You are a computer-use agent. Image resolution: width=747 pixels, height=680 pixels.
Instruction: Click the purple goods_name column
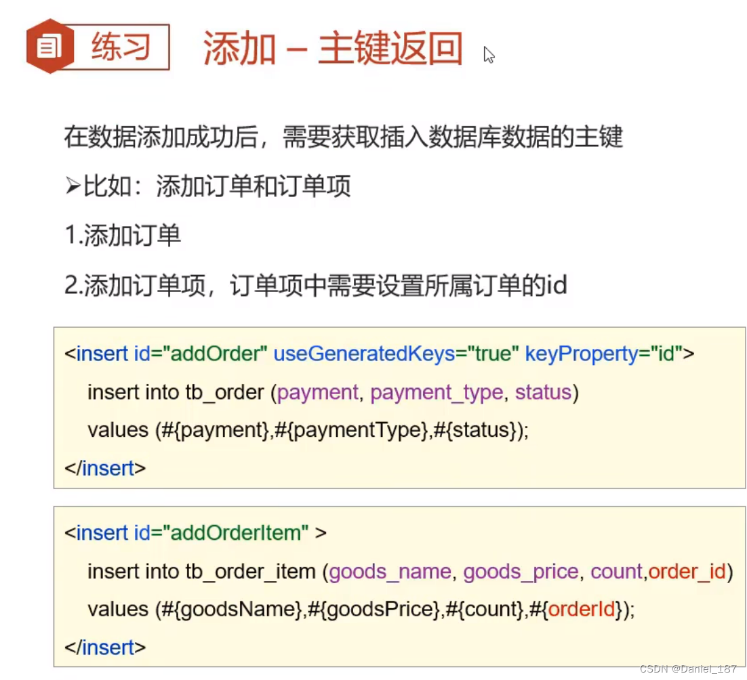point(390,572)
